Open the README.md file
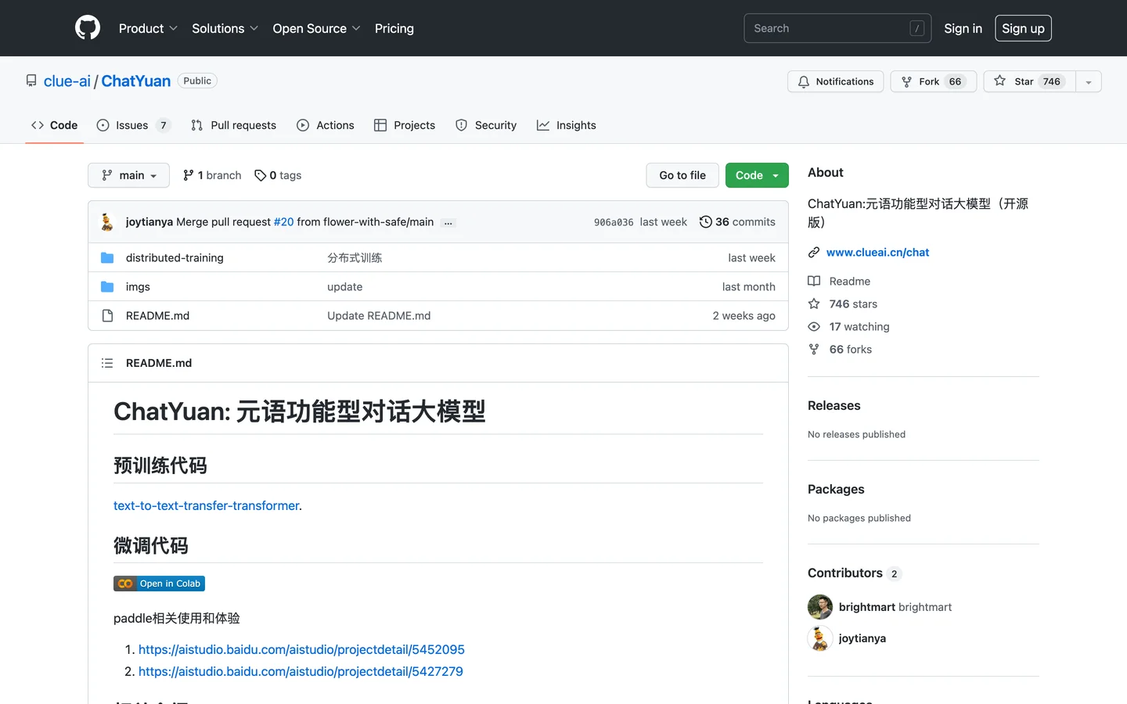 click(157, 315)
